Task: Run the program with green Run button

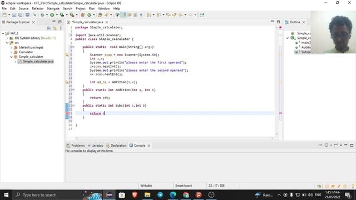Action: tap(52, 15)
